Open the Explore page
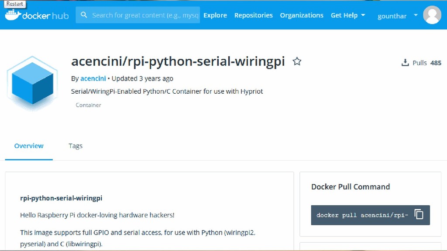Screen dimensions: 447x251 [x=215, y=15]
